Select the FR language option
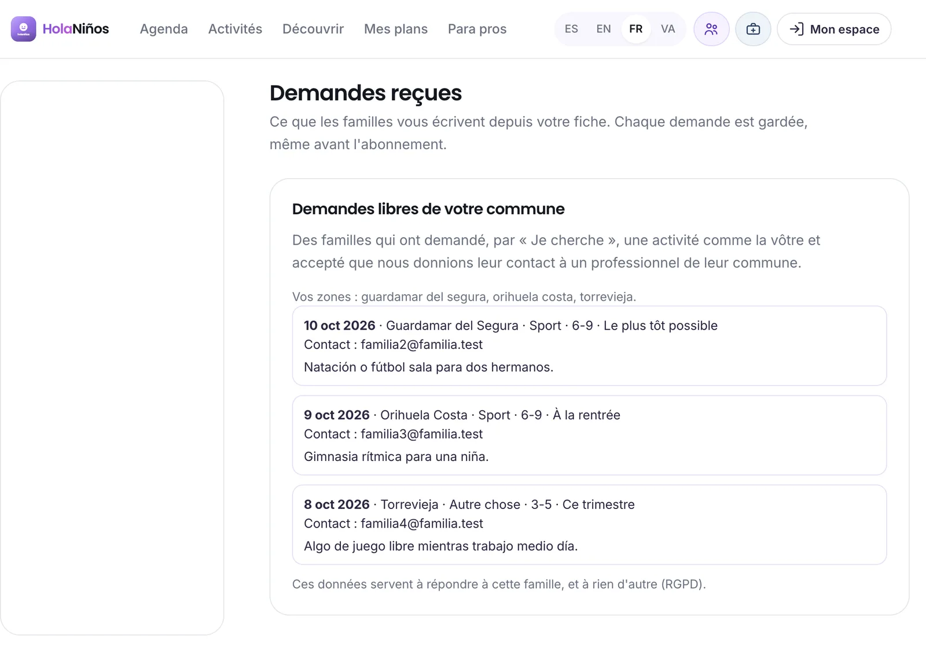Image resolution: width=926 pixels, height=649 pixels. click(x=636, y=29)
